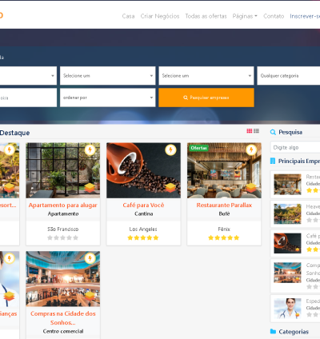The image size is (320, 339).
Task: Click layers icon on Apartamento para alugar image
Action: click(90, 188)
